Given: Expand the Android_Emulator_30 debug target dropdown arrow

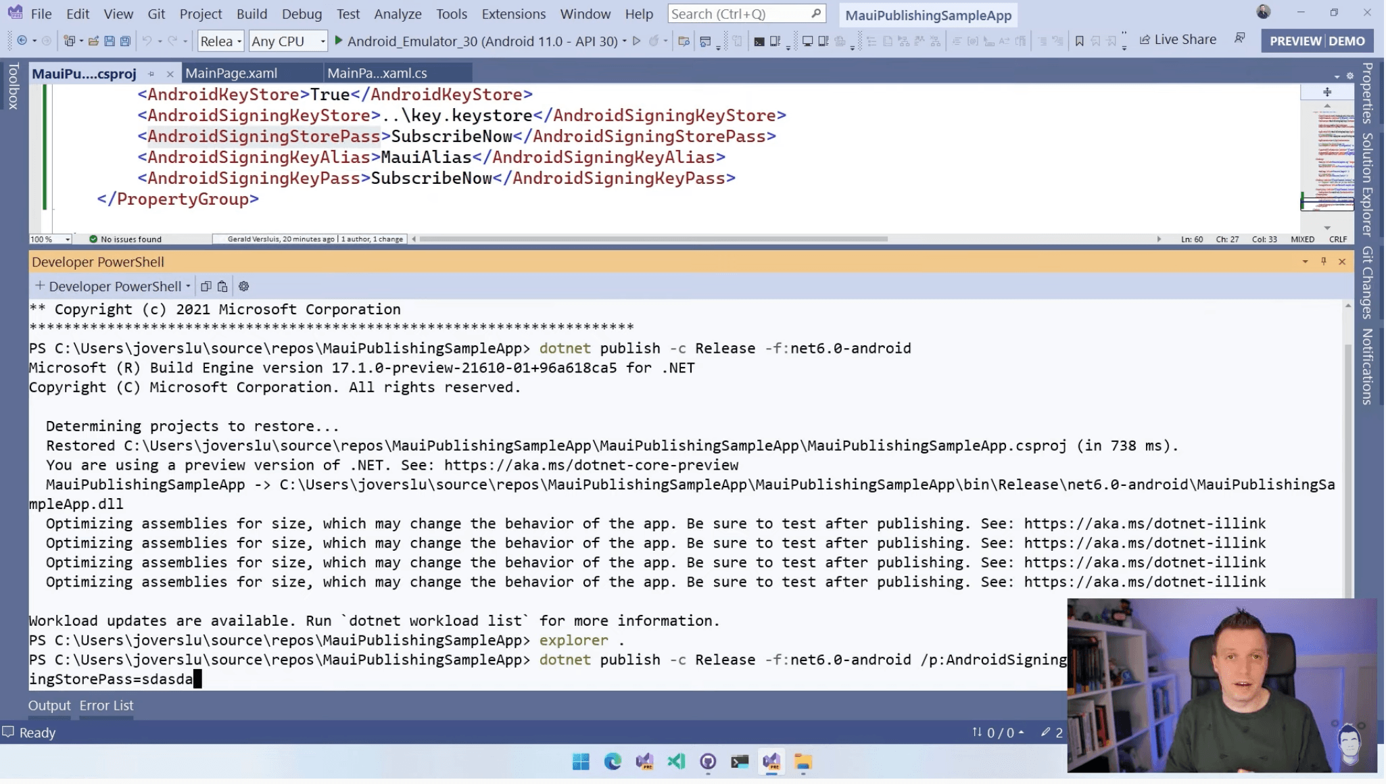Looking at the screenshot, I should tap(624, 41).
